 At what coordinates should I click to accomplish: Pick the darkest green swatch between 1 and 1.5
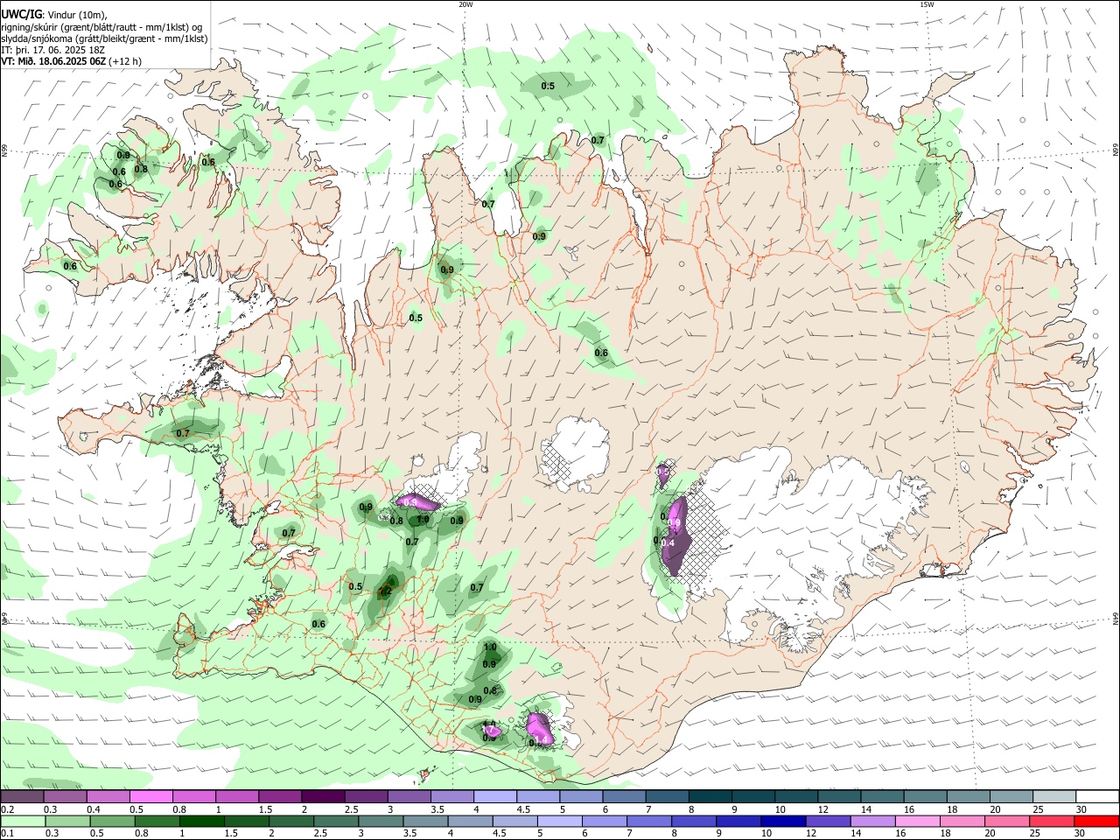(200, 821)
